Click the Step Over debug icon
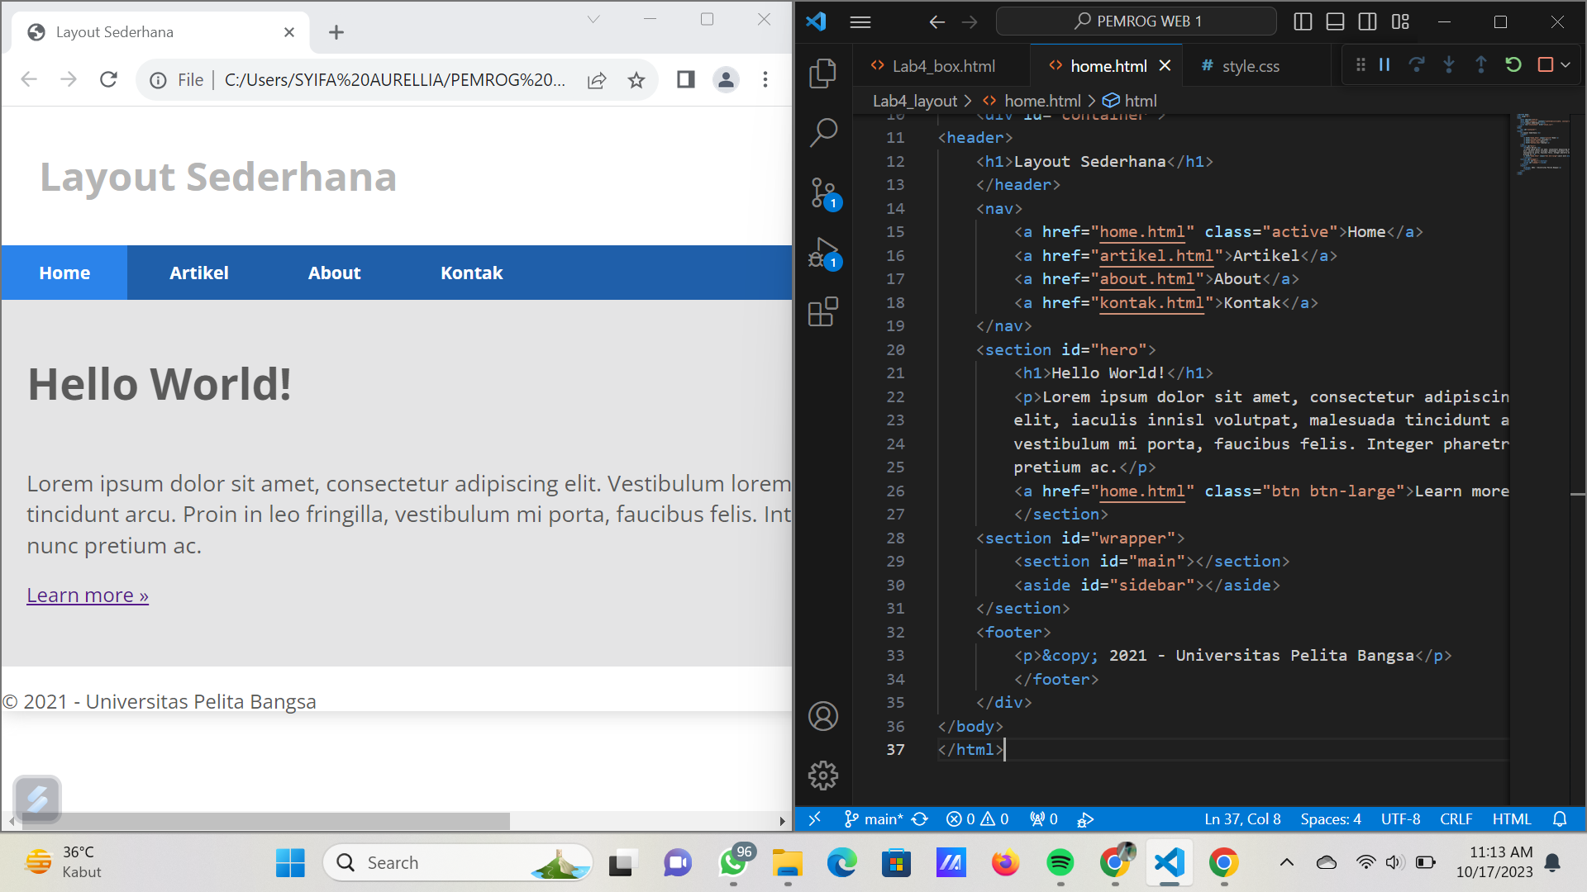This screenshot has height=892, width=1587. tap(1418, 65)
